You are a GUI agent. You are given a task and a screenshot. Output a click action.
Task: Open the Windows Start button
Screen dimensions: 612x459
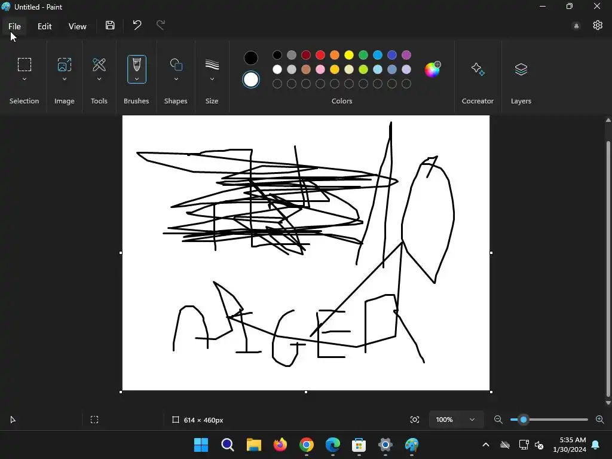point(201,445)
